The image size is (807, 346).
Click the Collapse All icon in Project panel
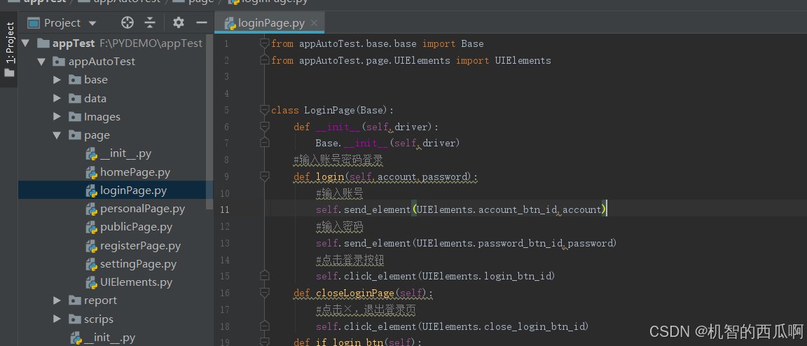point(150,22)
